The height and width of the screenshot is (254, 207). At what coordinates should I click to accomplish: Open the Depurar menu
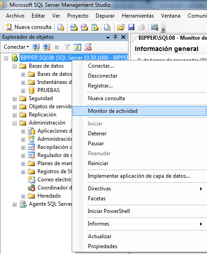click(105, 16)
